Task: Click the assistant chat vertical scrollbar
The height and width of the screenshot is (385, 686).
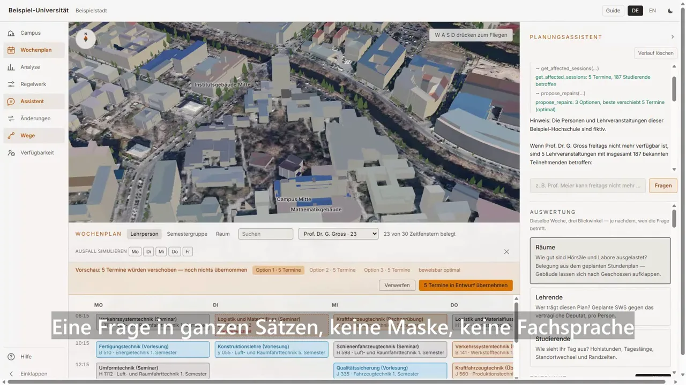Action: [x=674, y=88]
